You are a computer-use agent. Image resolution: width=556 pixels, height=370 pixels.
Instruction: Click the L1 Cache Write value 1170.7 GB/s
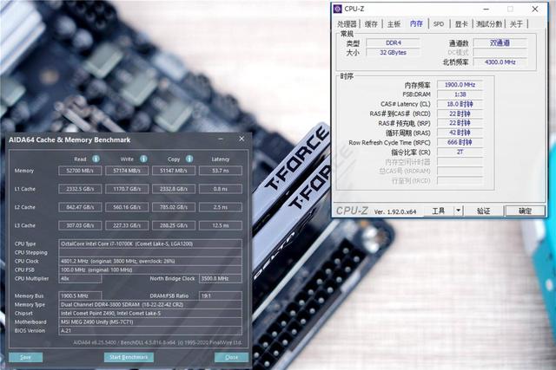coord(127,189)
